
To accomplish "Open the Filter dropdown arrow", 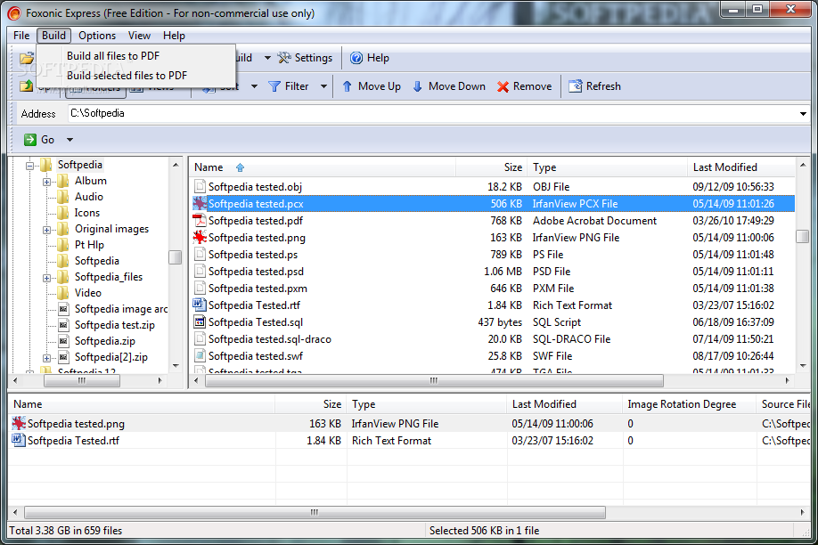I will 323,86.
